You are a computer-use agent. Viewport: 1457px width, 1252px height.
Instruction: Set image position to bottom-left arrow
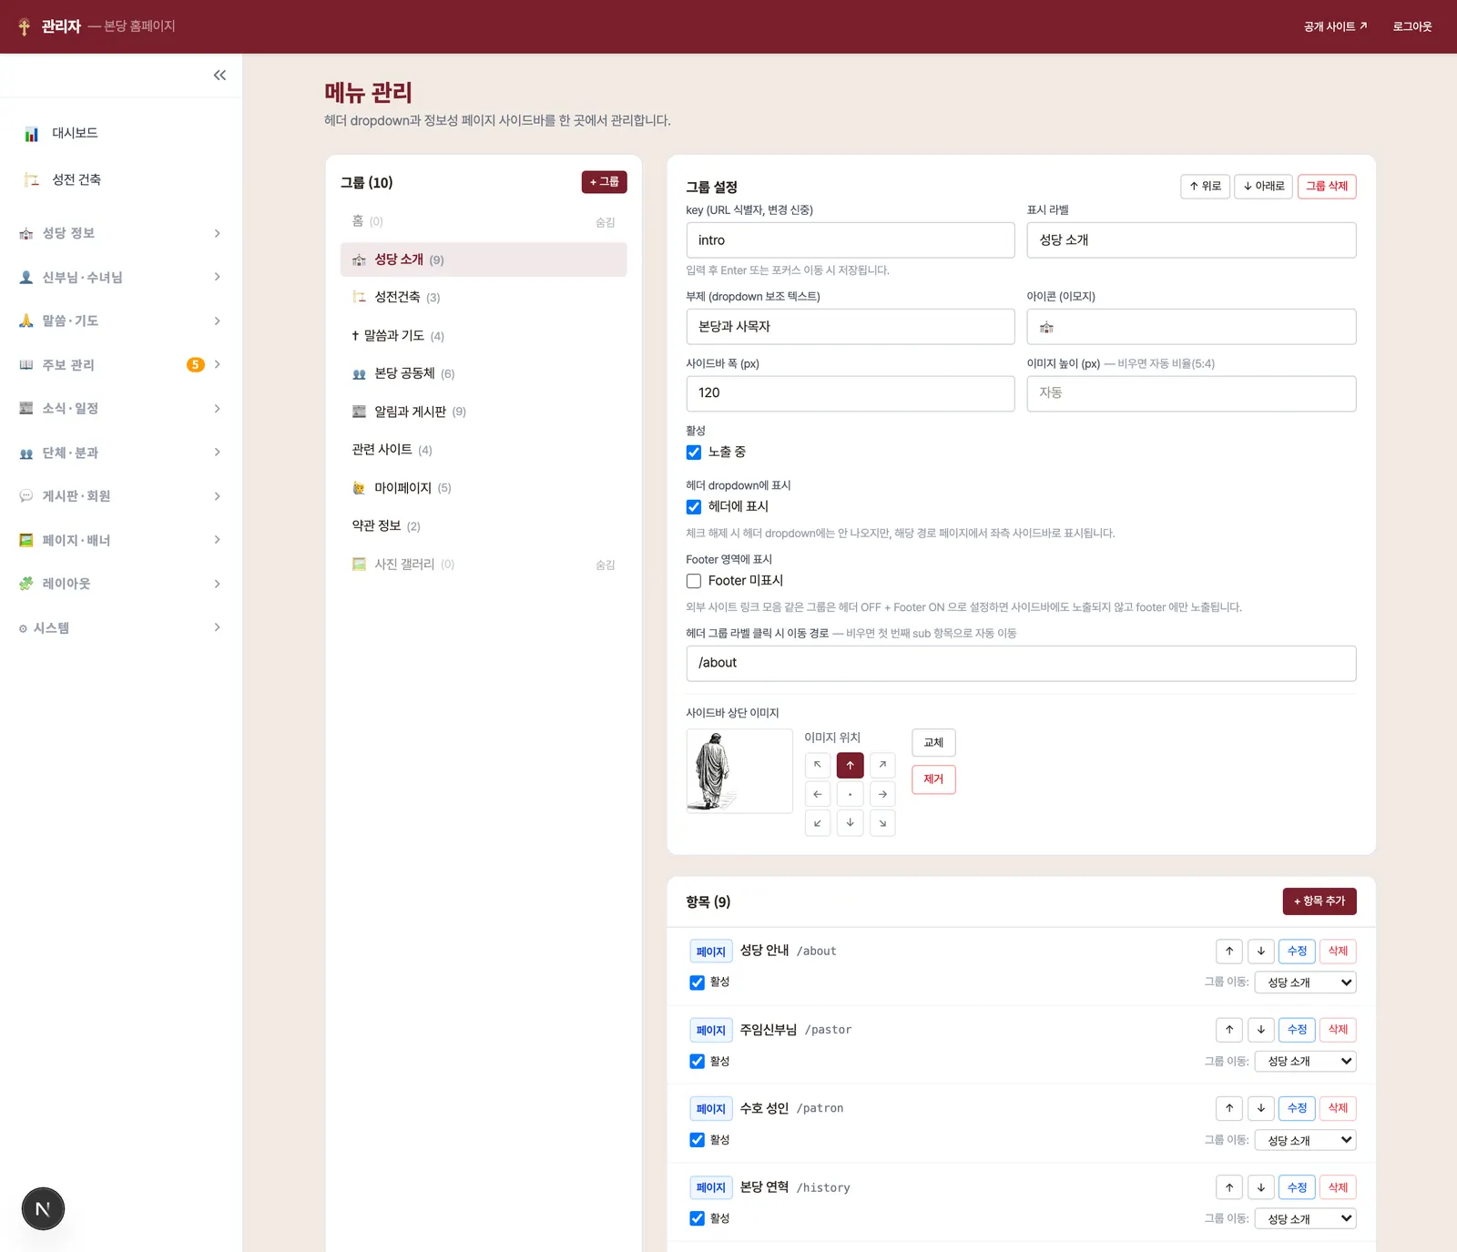[818, 823]
